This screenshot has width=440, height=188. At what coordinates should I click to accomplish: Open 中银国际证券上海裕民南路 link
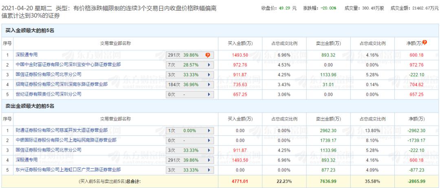click(x=66, y=140)
